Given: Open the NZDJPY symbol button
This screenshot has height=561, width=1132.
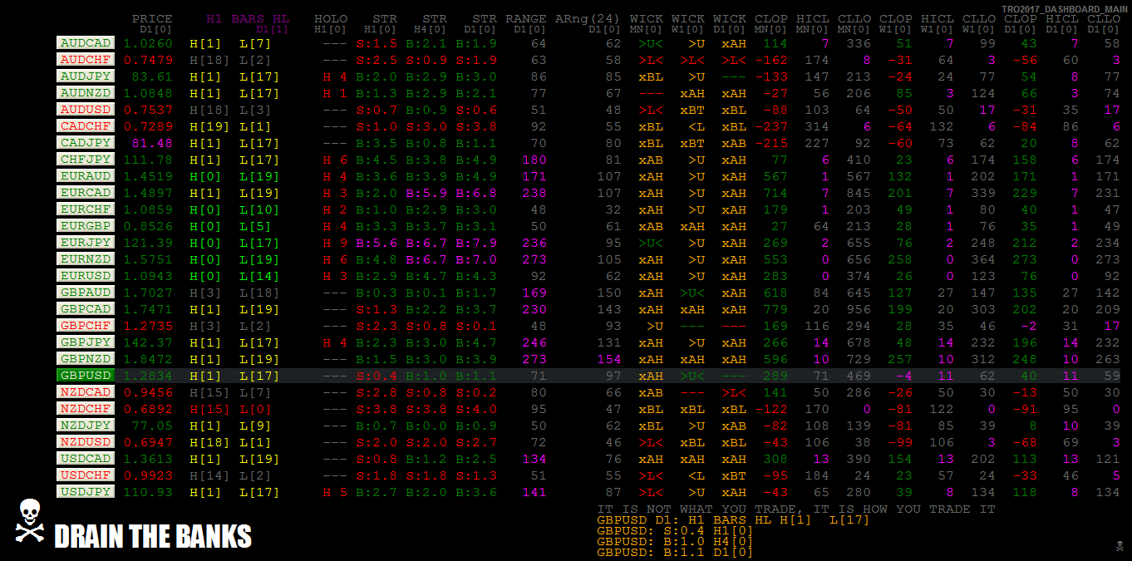Looking at the screenshot, I should (x=86, y=425).
